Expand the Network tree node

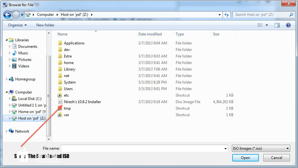coord(7,131)
